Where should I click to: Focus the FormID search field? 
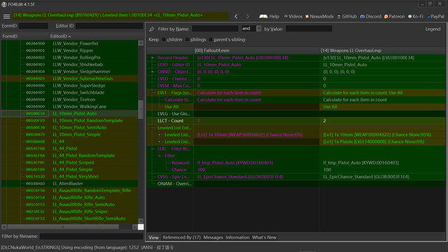33,26
